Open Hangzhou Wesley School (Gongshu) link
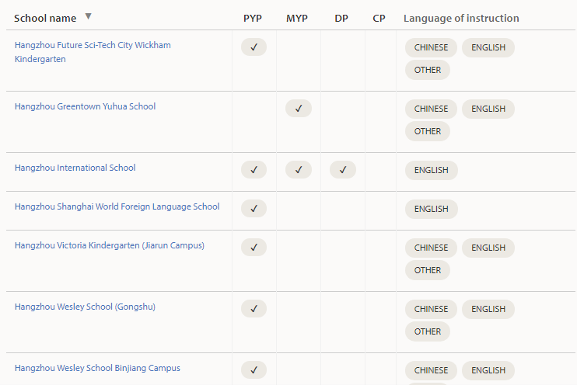 tap(85, 307)
